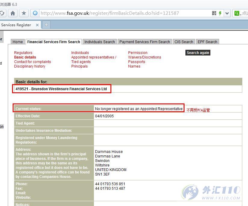
Task: Click Undertakes Insurance Mediation label
Action: (x=44, y=130)
